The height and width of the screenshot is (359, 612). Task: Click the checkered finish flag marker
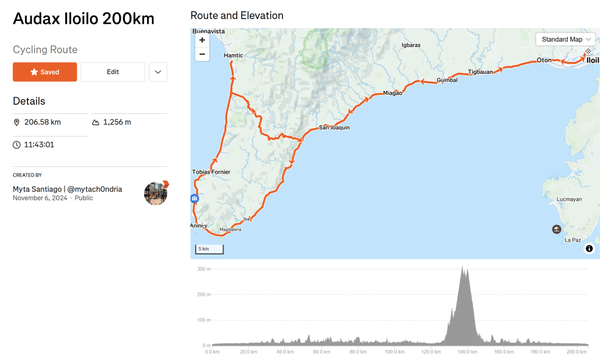pyautogui.click(x=588, y=52)
